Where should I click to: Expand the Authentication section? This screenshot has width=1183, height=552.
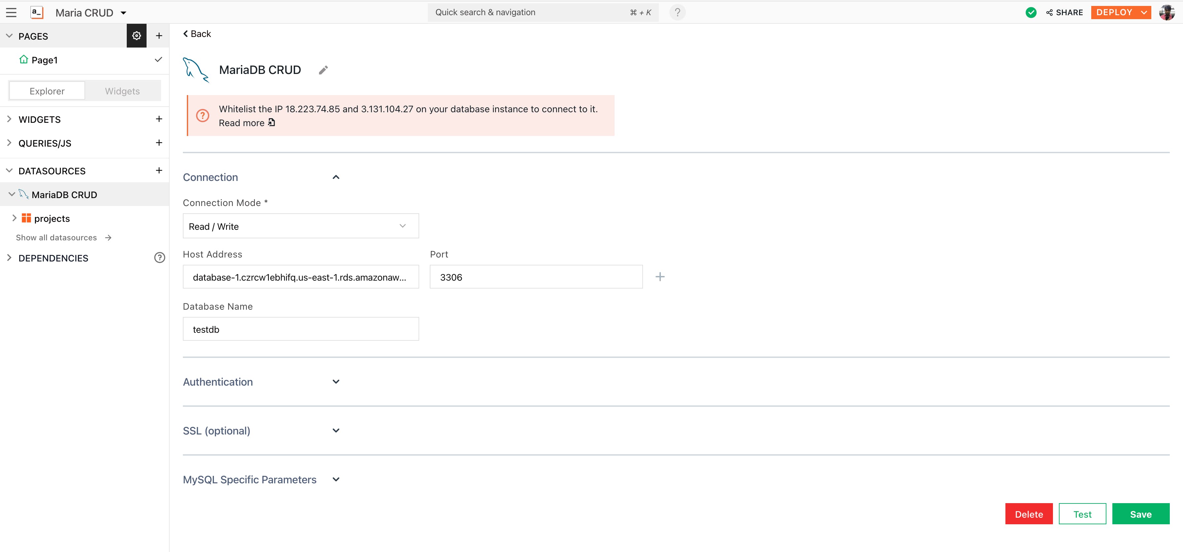(x=336, y=382)
